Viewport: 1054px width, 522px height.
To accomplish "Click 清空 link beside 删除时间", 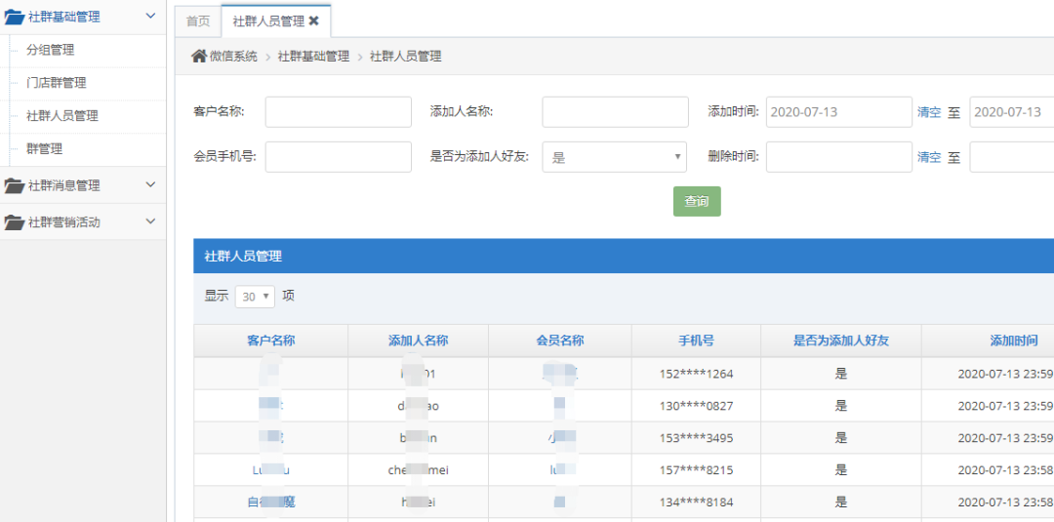I will coord(929,157).
